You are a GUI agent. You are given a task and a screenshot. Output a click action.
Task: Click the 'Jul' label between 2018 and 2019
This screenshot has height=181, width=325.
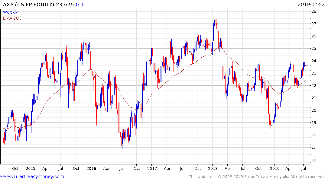point(243,168)
